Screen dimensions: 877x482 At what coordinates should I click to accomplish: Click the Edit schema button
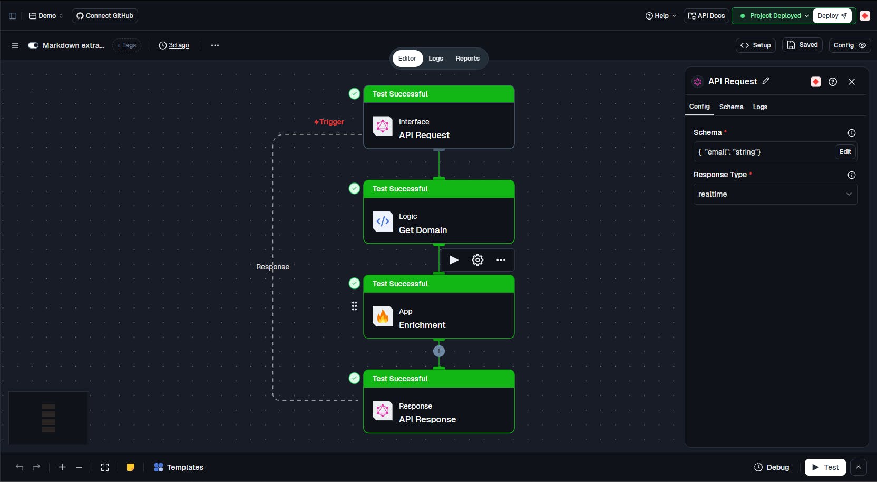[x=845, y=152]
